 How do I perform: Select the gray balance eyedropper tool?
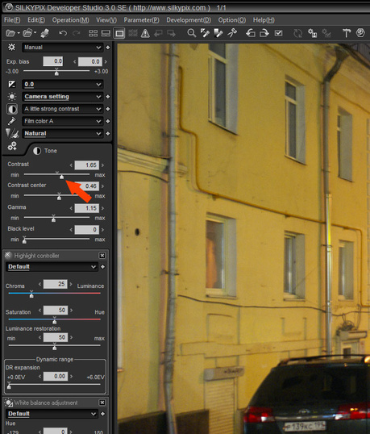[205, 33]
